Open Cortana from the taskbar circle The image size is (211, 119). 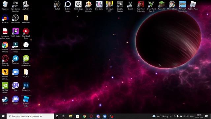[57, 116]
